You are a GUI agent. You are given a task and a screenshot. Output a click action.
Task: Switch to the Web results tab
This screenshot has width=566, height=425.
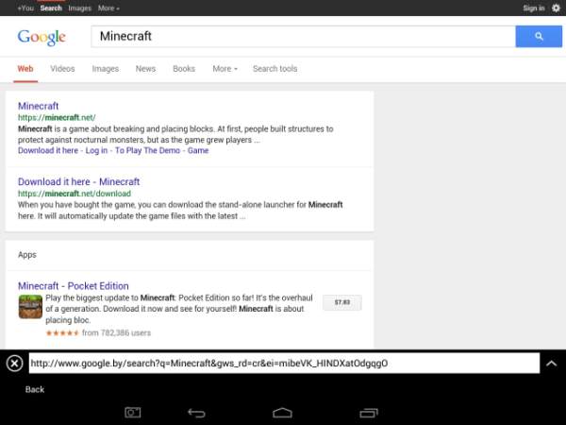(x=25, y=69)
